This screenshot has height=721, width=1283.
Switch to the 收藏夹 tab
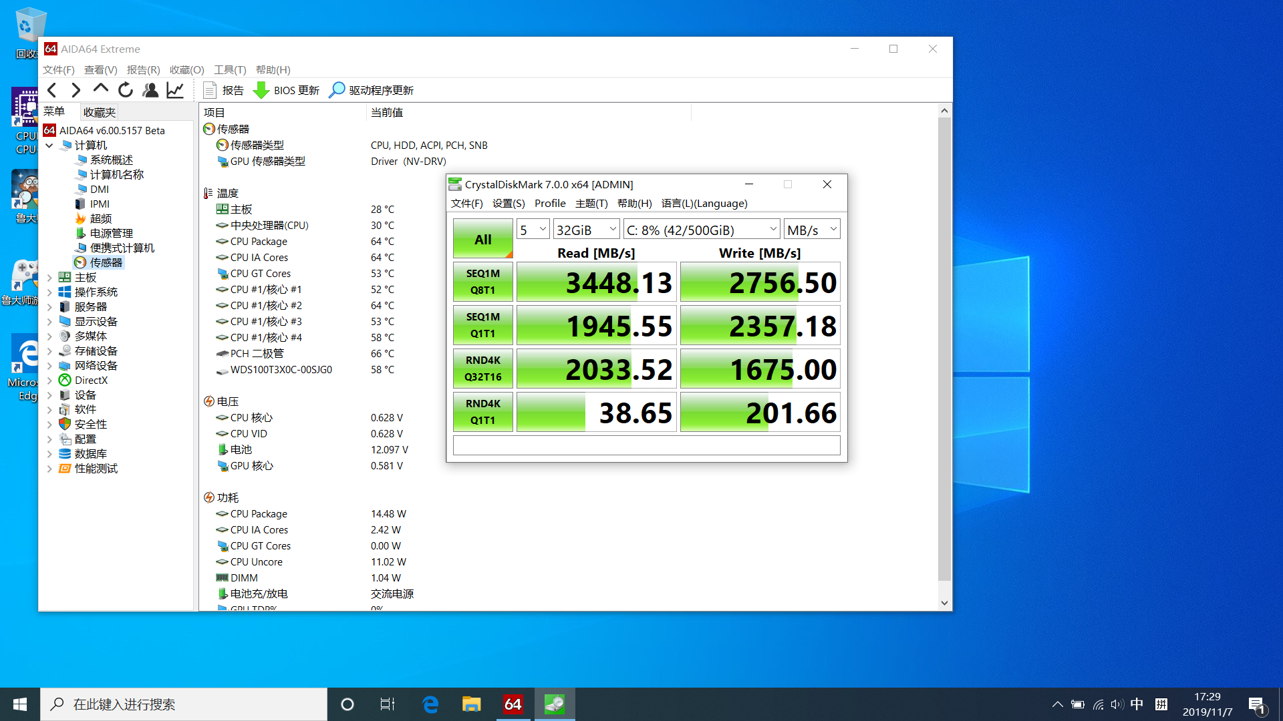point(100,112)
